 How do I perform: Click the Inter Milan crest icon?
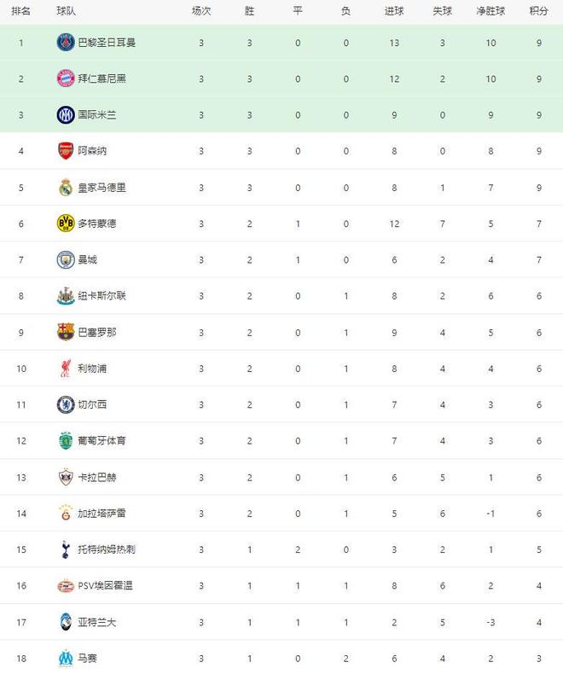tap(66, 114)
